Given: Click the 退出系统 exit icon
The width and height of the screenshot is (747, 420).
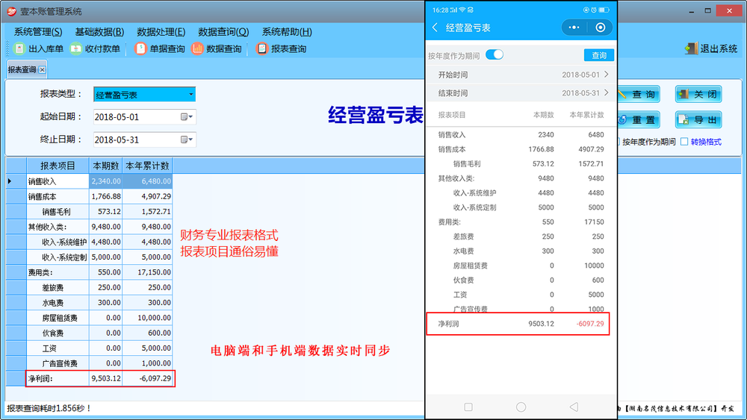Looking at the screenshot, I should (691, 48).
